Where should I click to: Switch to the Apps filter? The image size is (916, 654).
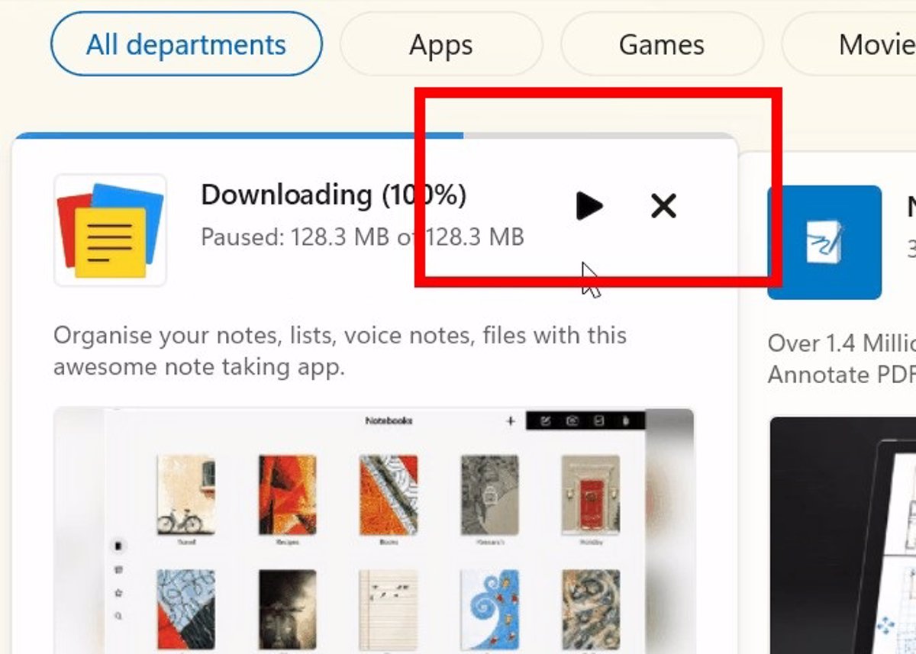point(441,44)
